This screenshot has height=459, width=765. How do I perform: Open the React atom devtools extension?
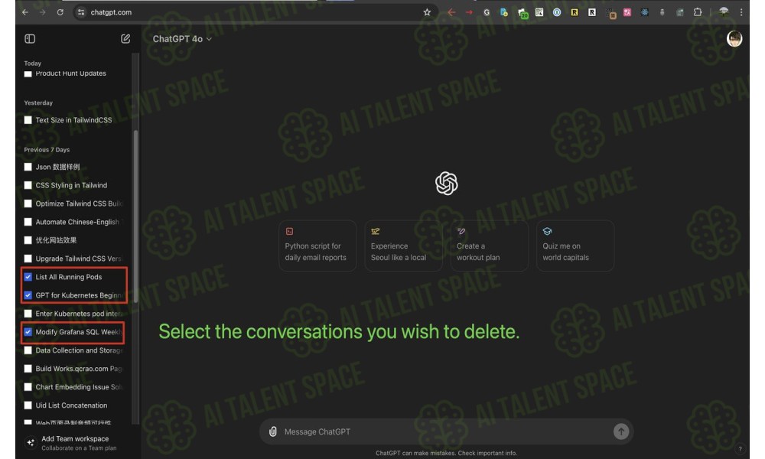(644, 12)
